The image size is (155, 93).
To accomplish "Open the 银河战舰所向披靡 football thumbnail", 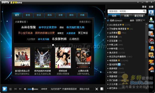I will (42, 58).
